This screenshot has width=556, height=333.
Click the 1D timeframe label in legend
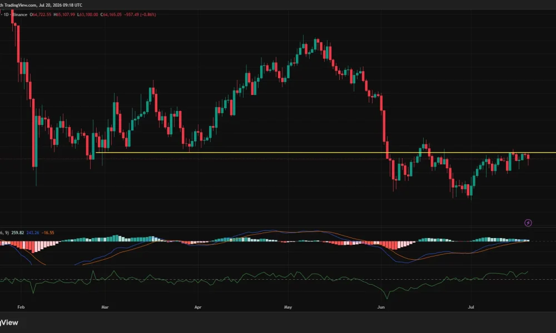pyautogui.click(x=6, y=14)
